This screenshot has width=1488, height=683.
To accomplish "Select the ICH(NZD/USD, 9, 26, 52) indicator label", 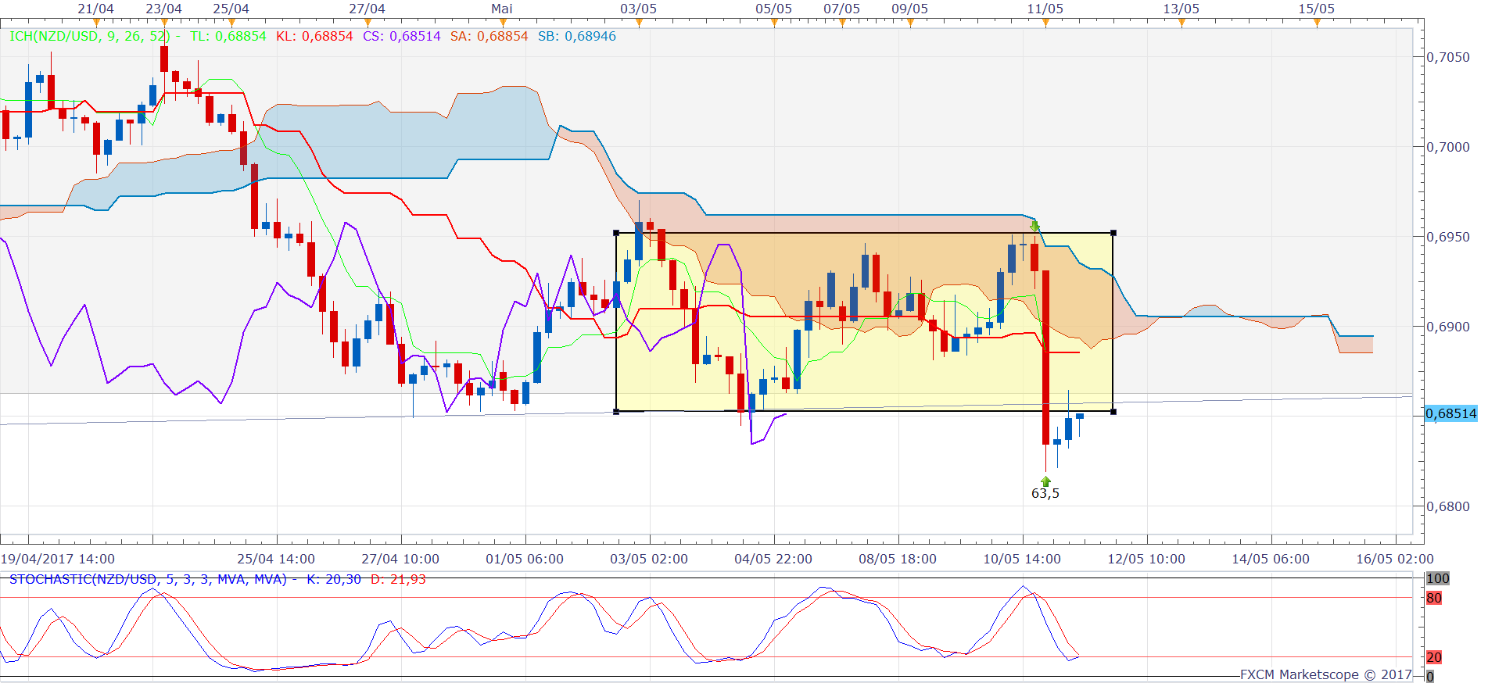I will pos(90,36).
